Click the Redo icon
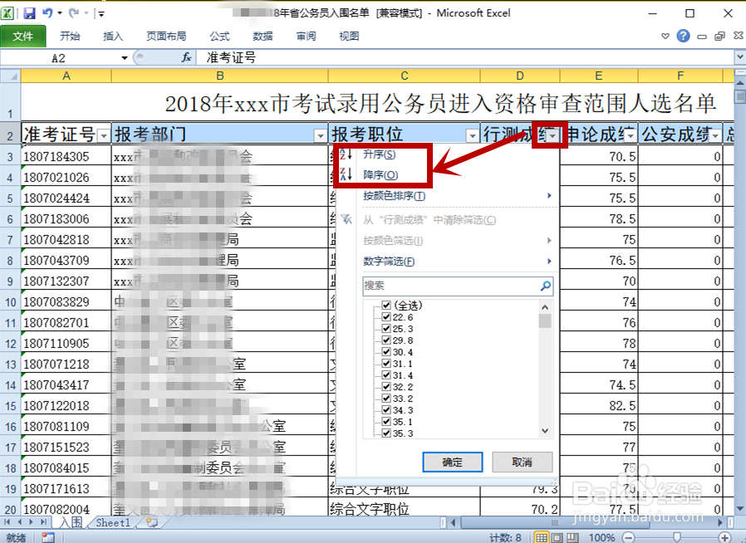746x543 pixels. (x=74, y=13)
